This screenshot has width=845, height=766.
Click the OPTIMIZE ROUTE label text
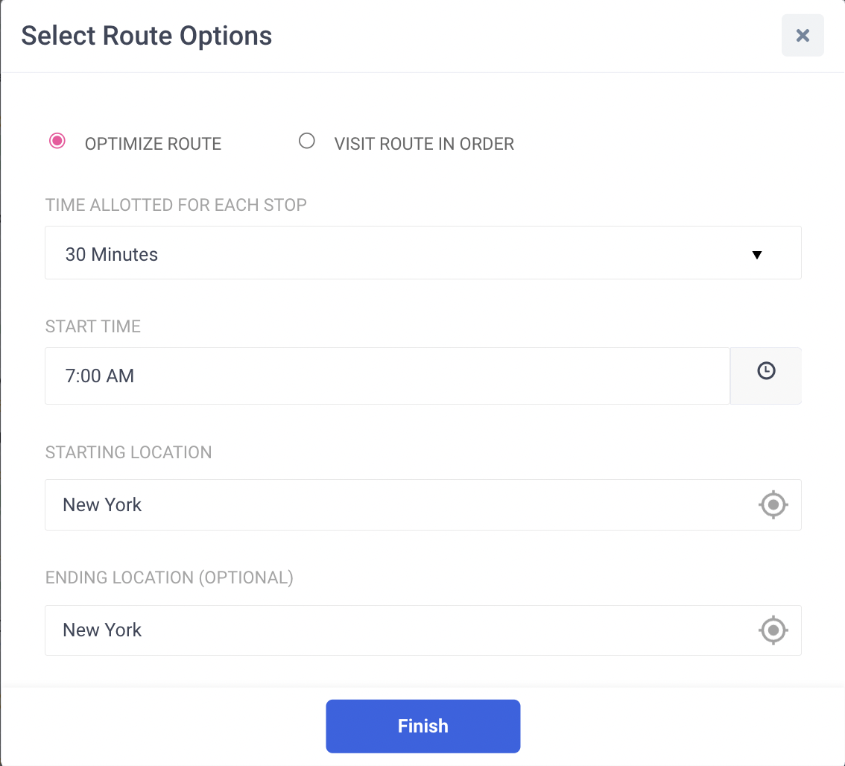[153, 144]
